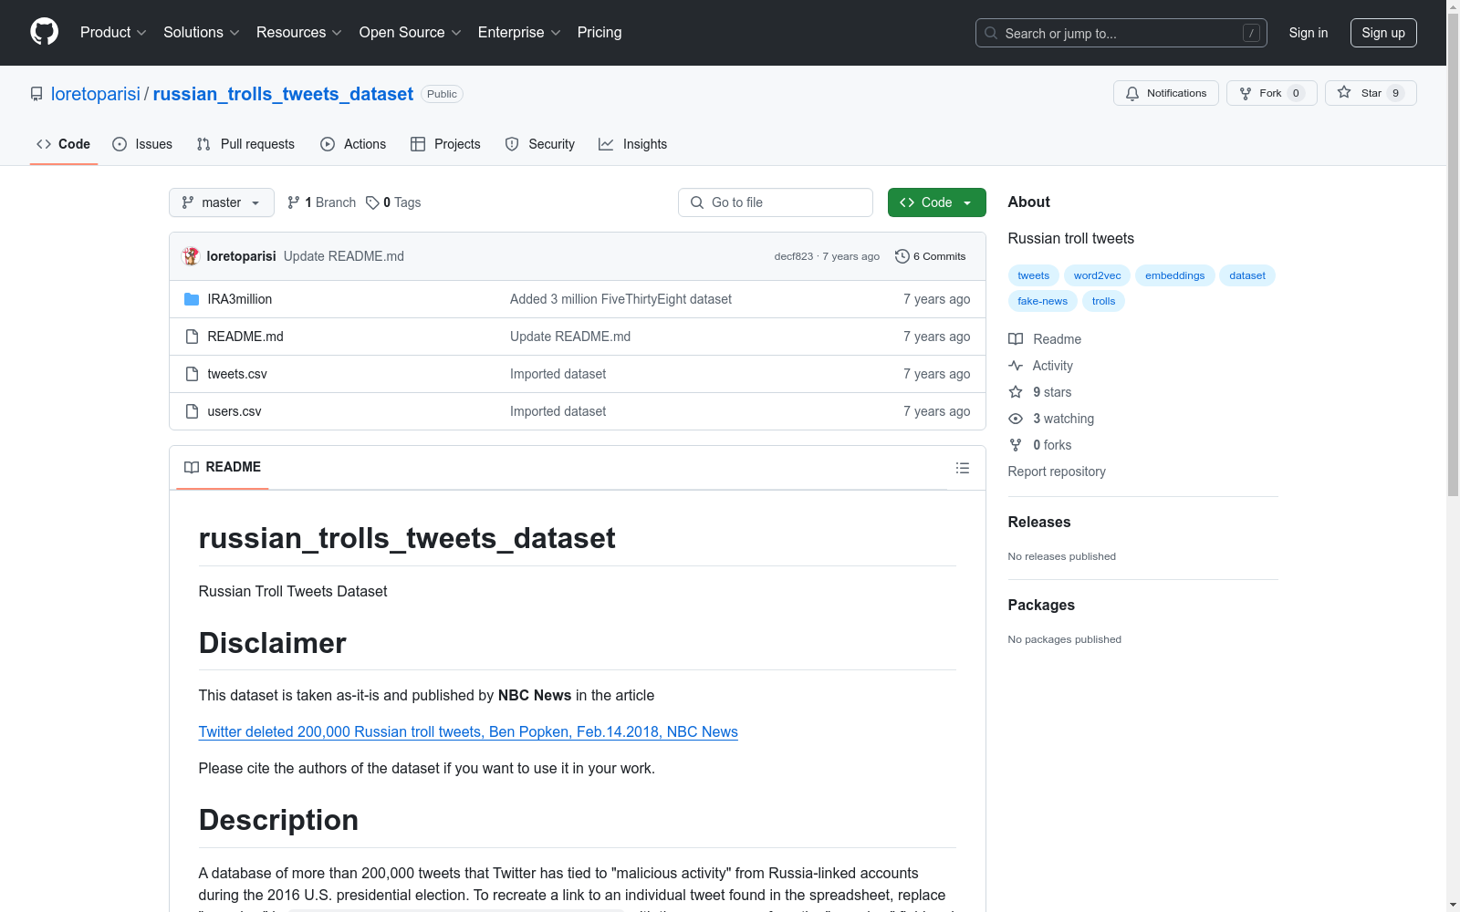Click the trolls topic tag
The image size is (1460, 912).
tap(1104, 301)
